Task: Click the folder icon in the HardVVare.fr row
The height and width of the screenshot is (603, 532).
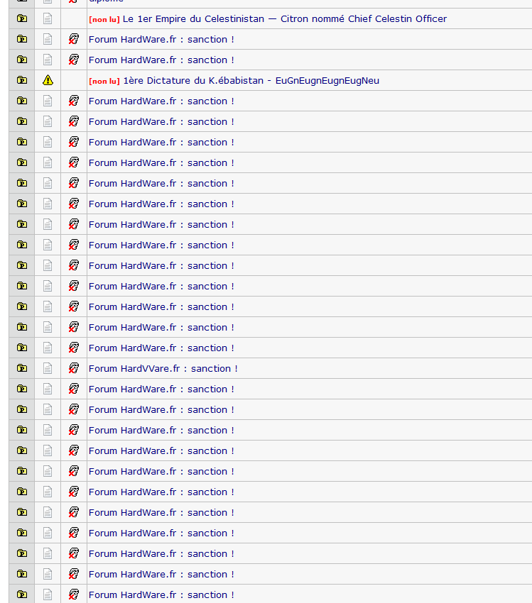Action: coord(22,368)
